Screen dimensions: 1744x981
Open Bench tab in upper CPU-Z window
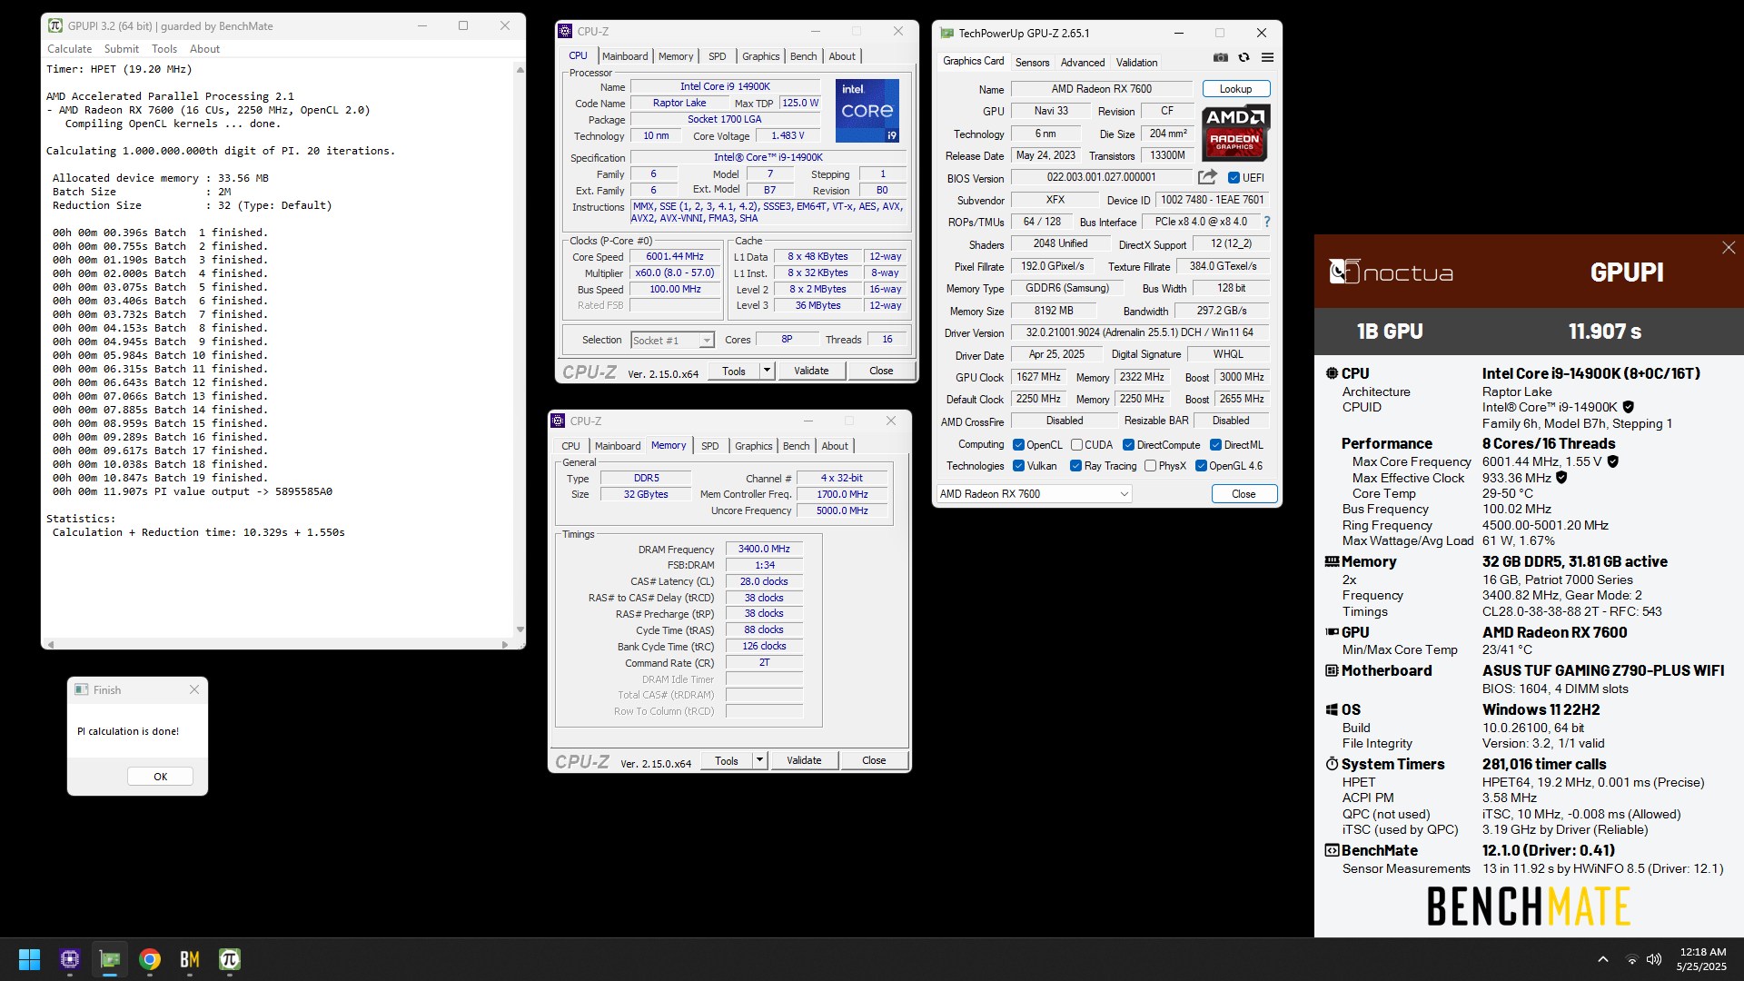803,56
